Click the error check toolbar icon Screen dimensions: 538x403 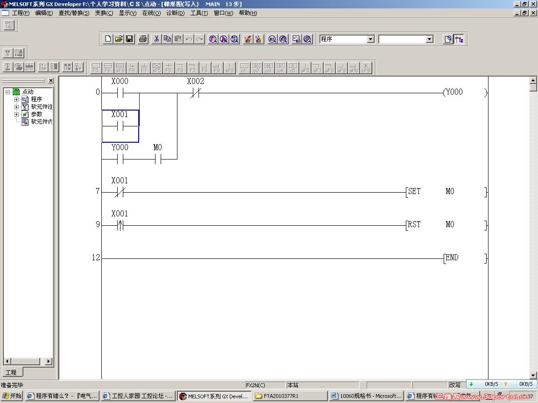[x=29, y=67]
